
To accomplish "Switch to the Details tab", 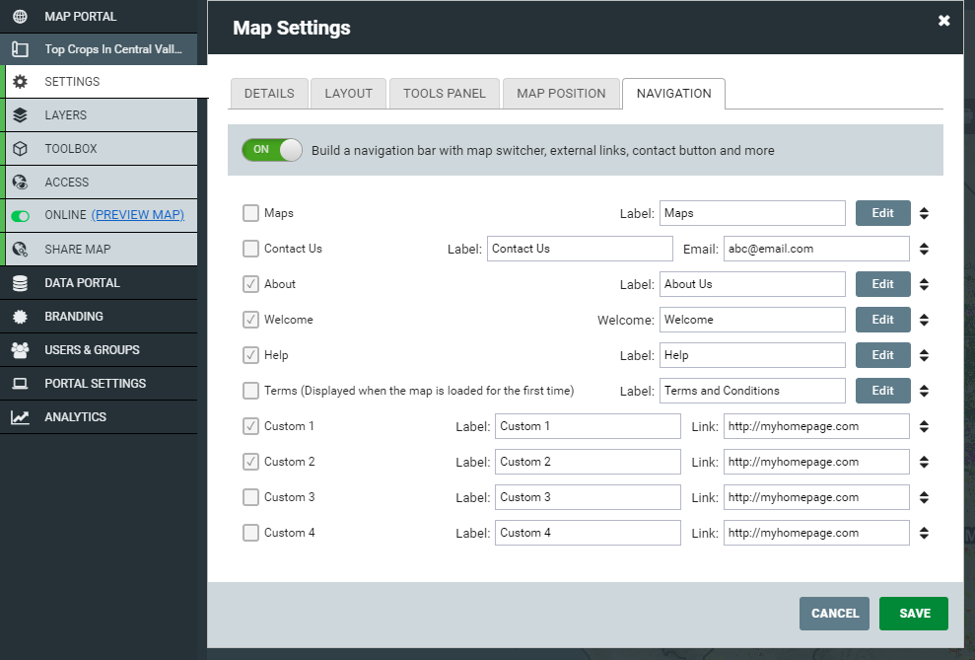I will point(269,94).
